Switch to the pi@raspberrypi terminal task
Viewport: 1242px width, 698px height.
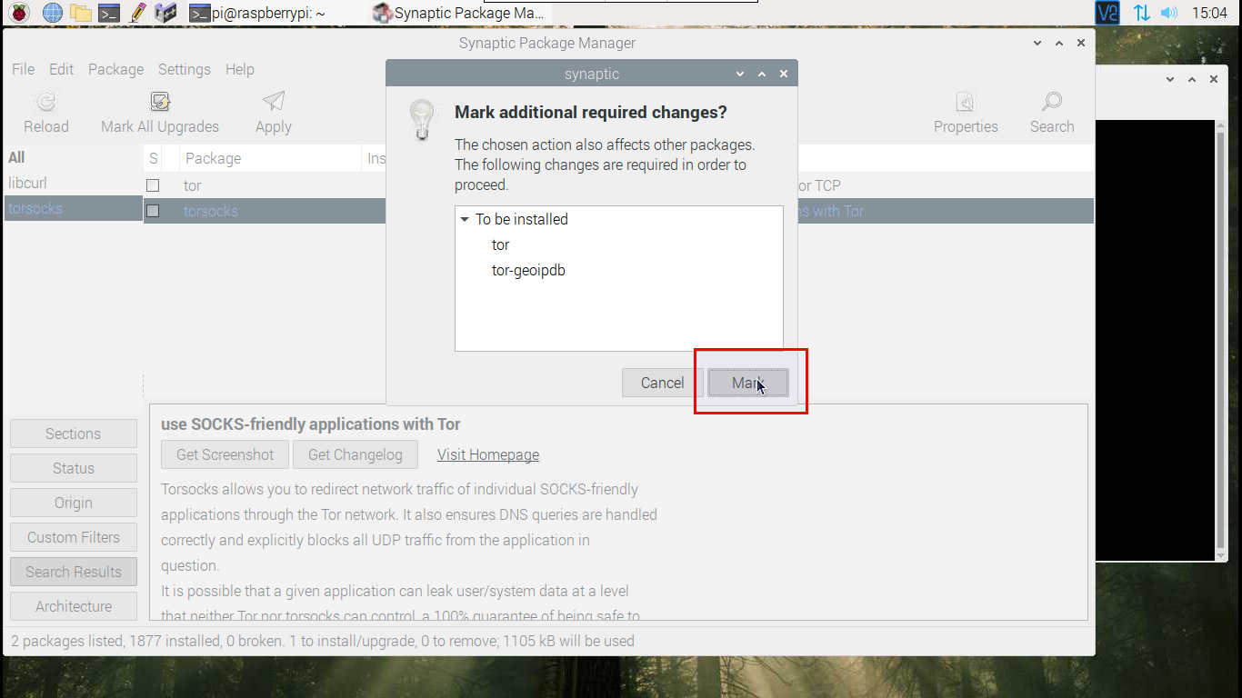click(x=257, y=13)
